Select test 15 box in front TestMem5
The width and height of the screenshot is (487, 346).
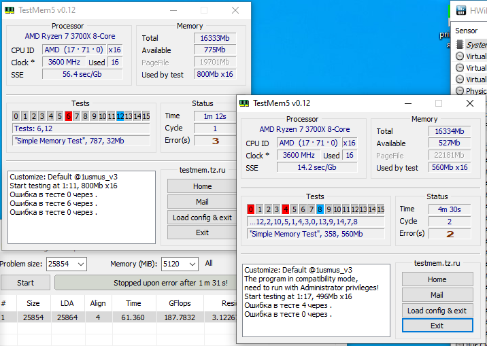(381, 209)
